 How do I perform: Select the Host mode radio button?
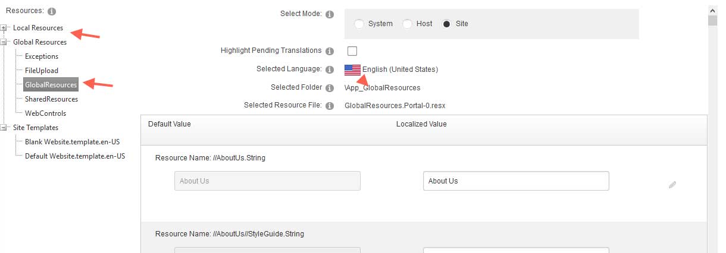tap(408, 24)
